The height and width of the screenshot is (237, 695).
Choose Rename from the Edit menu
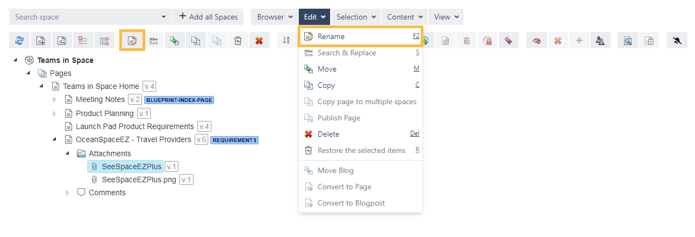331,36
